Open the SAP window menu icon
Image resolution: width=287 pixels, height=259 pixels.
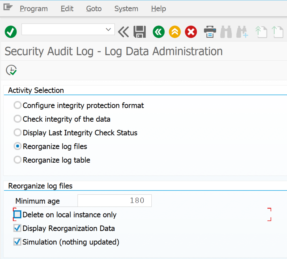(8, 7)
